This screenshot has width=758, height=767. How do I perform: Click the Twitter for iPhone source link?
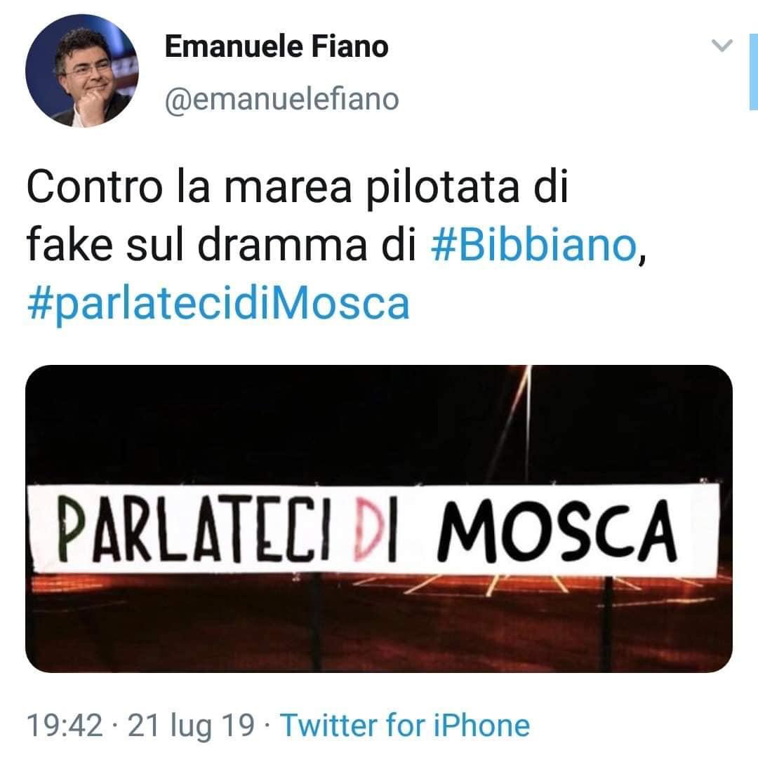tap(405, 724)
